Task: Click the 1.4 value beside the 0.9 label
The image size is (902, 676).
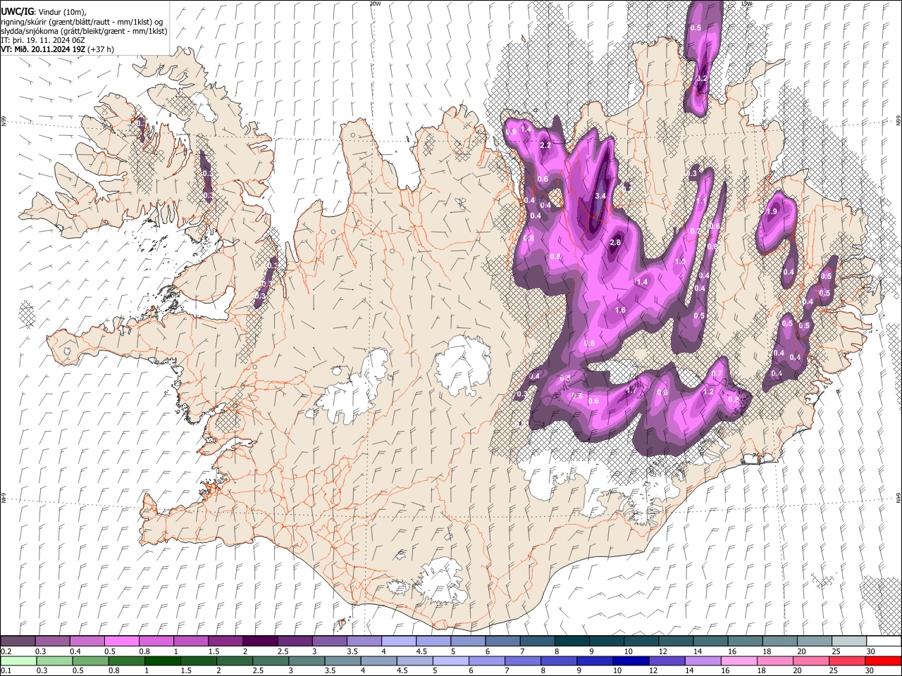Action: tap(526, 129)
